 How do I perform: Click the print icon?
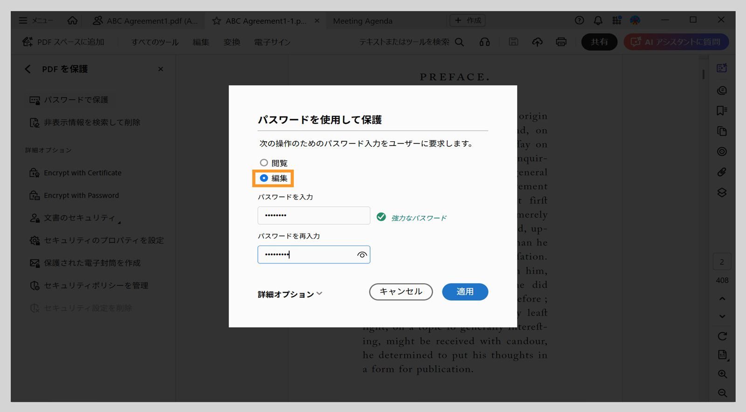pos(561,42)
